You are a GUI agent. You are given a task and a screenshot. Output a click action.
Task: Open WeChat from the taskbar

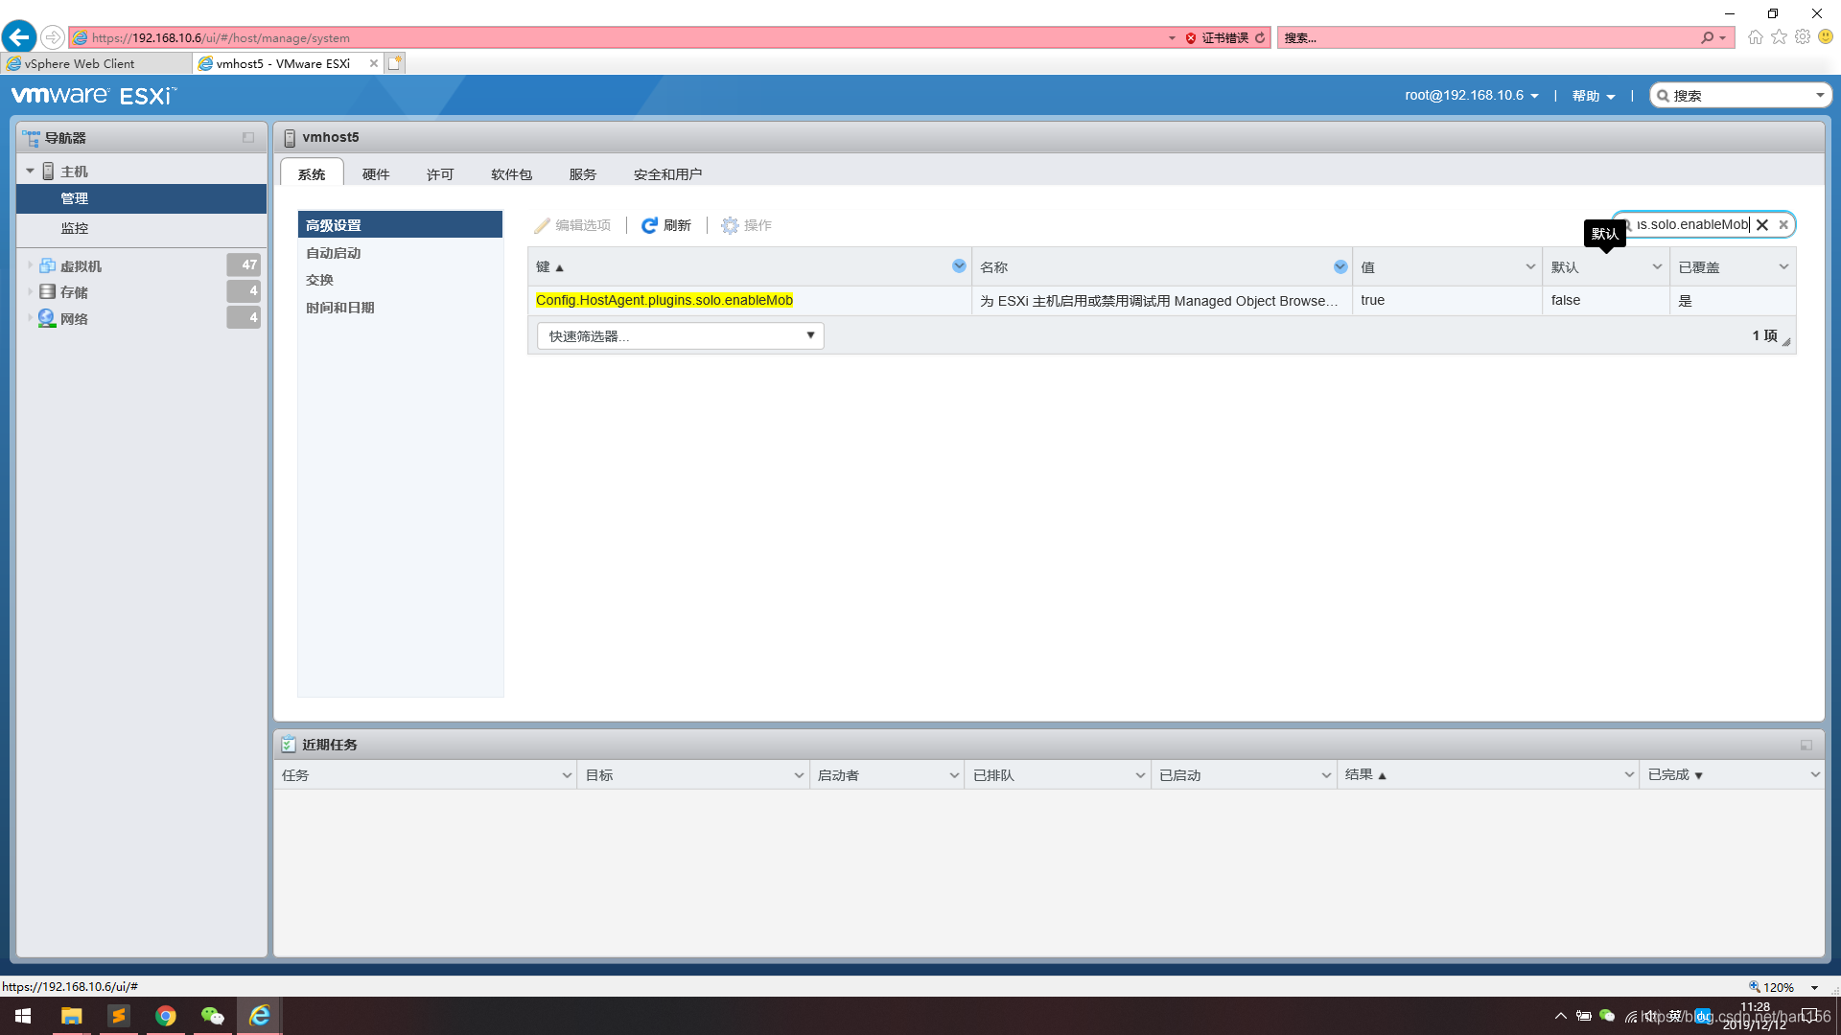click(x=212, y=1016)
